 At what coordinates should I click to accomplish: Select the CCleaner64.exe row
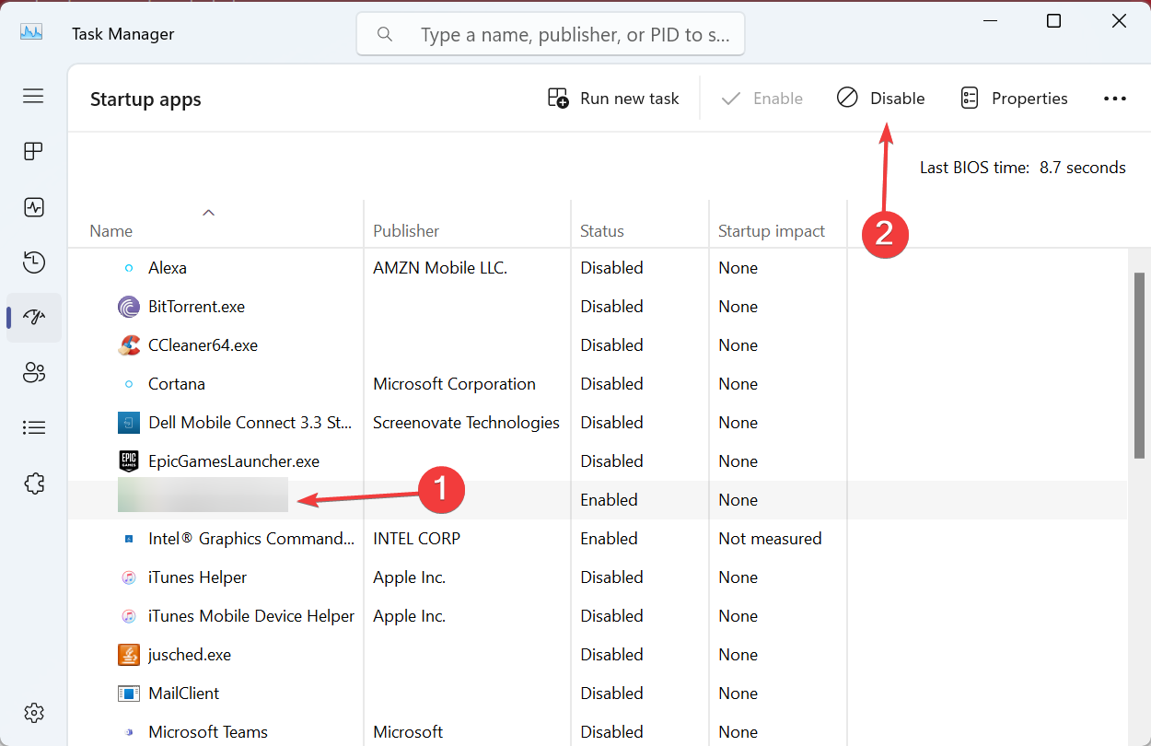pyautogui.click(x=598, y=345)
